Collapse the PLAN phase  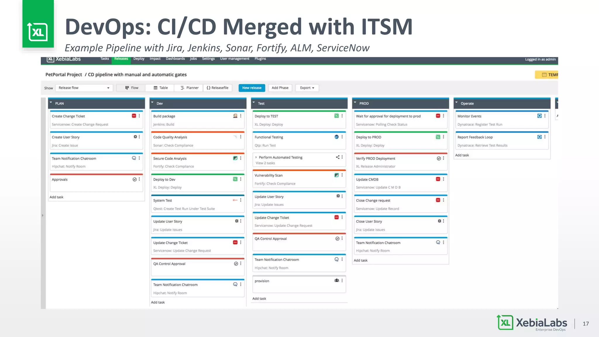point(51,103)
